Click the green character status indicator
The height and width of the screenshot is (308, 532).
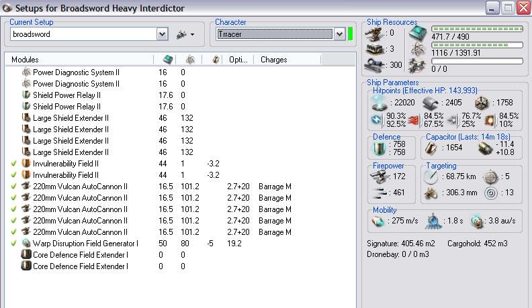tap(350, 34)
